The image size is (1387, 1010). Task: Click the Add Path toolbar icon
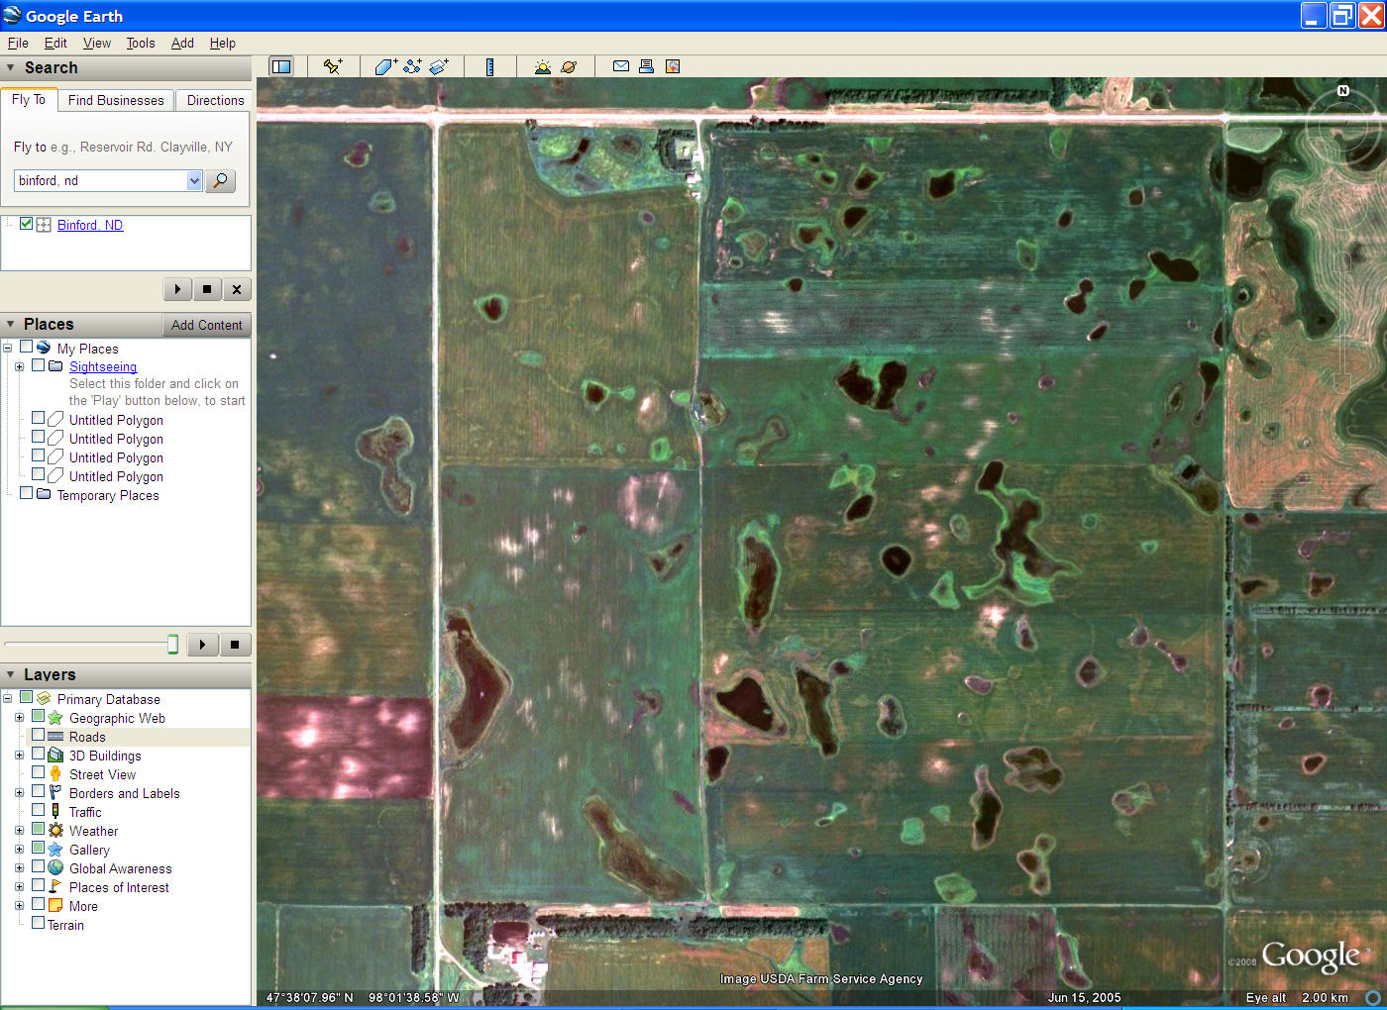(x=412, y=66)
